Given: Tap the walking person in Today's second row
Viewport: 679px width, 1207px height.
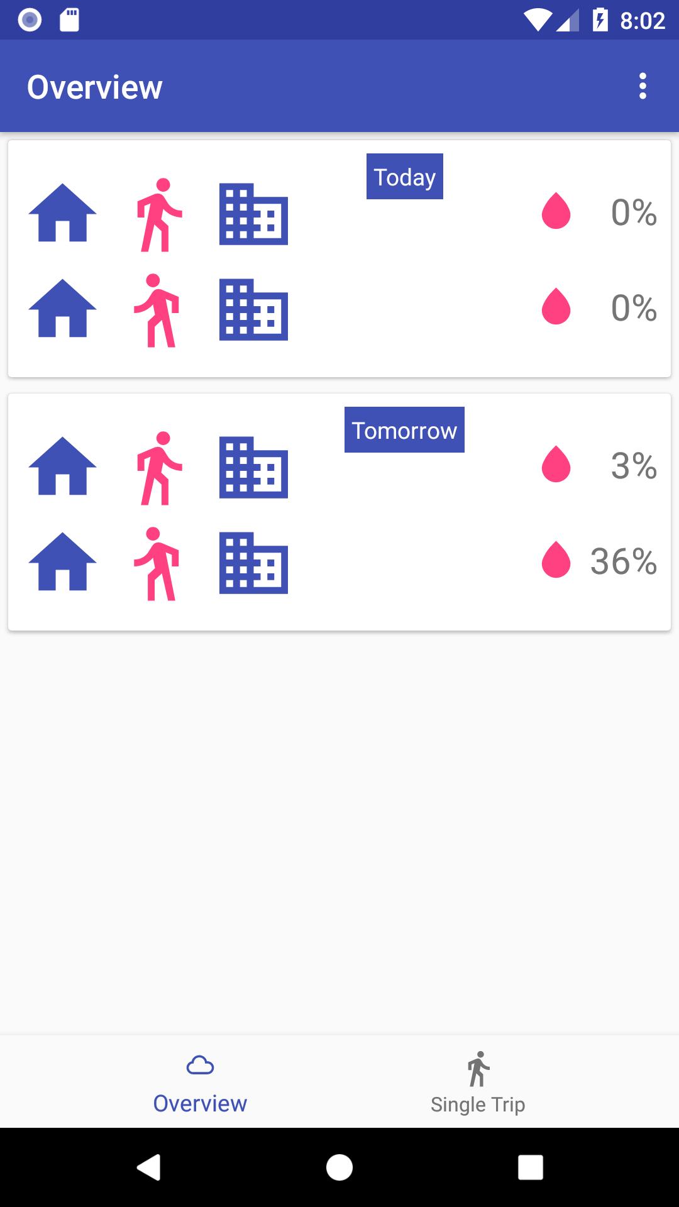Looking at the screenshot, I should [x=157, y=311].
